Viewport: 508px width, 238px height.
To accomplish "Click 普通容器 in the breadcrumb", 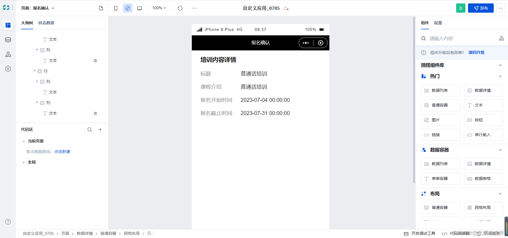I will (108, 234).
